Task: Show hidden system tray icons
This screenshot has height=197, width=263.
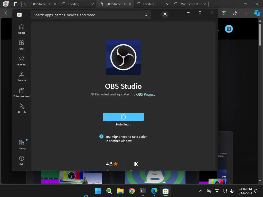Action: (x=200, y=191)
